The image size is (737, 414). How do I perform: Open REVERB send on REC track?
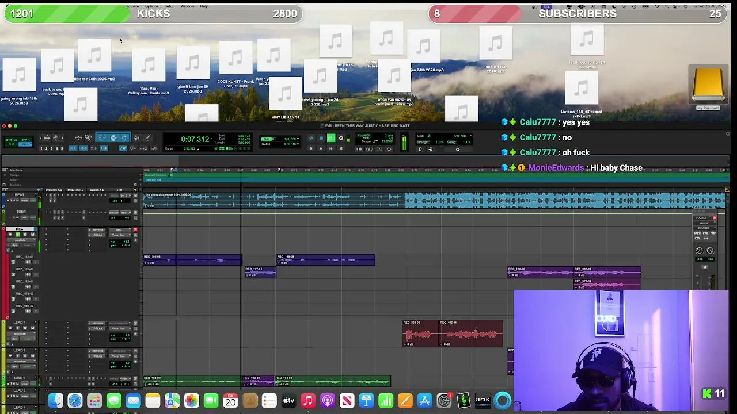[x=97, y=229]
